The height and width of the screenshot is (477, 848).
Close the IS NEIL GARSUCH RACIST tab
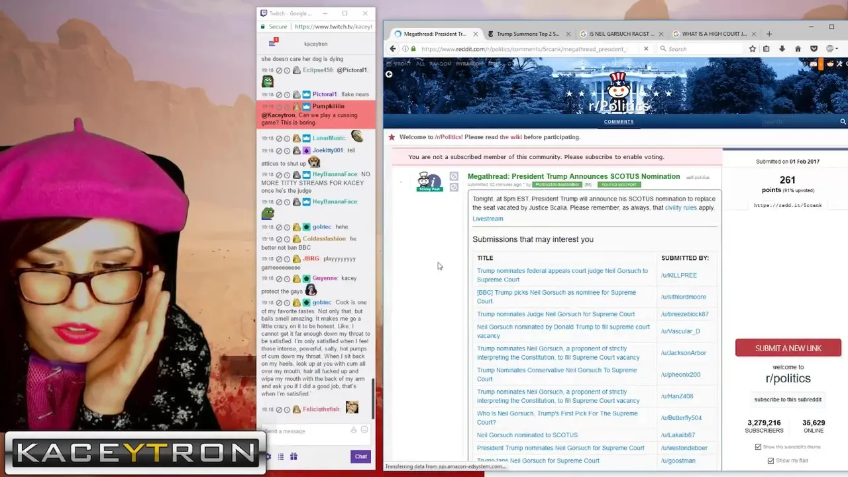coord(661,34)
